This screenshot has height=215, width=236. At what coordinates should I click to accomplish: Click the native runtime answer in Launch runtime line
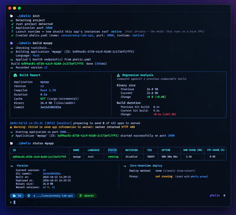(116, 31)
